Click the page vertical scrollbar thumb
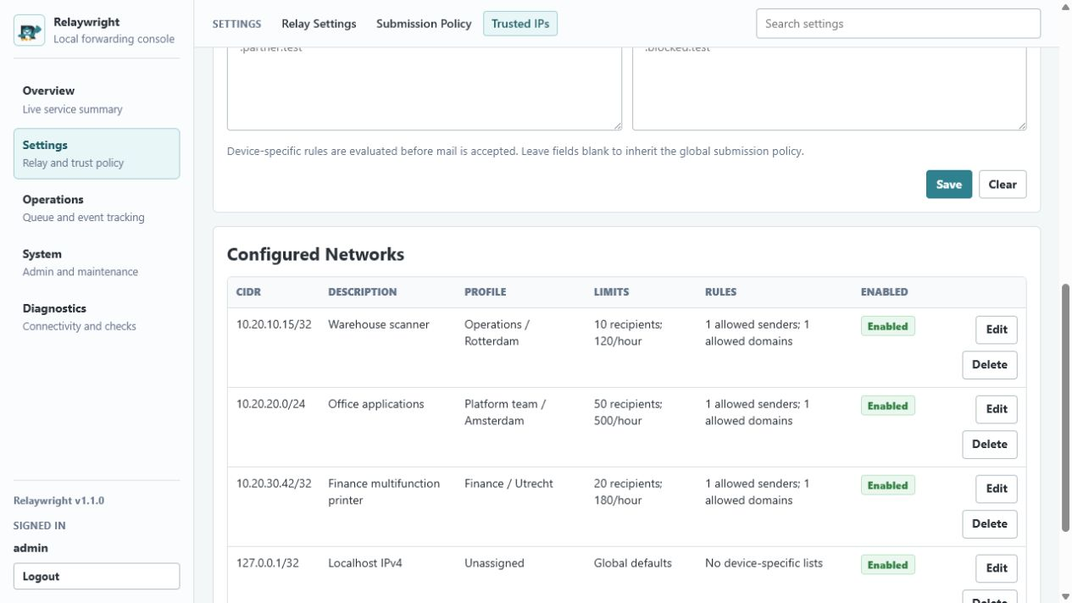The width and height of the screenshot is (1072, 603). click(1065, 407)
